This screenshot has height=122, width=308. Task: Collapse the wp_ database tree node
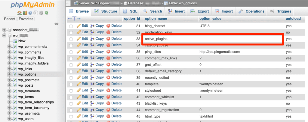pyautogui.click(x=5, y=36)
